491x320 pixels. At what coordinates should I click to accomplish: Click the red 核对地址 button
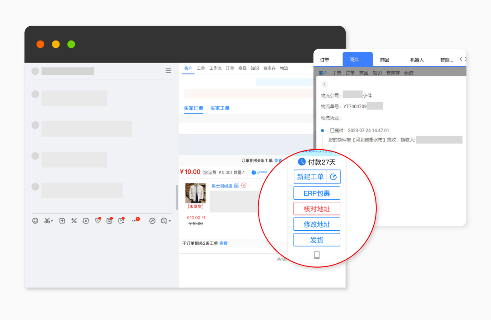[317, 209]
